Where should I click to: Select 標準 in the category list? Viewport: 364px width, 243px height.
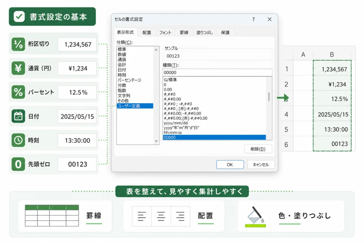point(135,49)
